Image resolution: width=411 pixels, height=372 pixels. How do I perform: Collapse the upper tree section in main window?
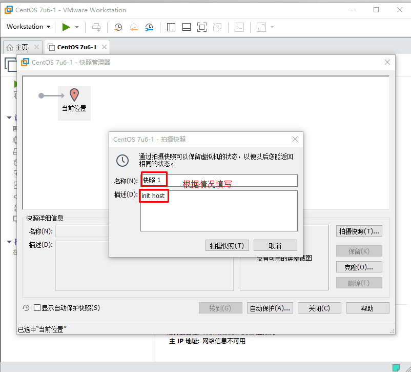(9, 118)
